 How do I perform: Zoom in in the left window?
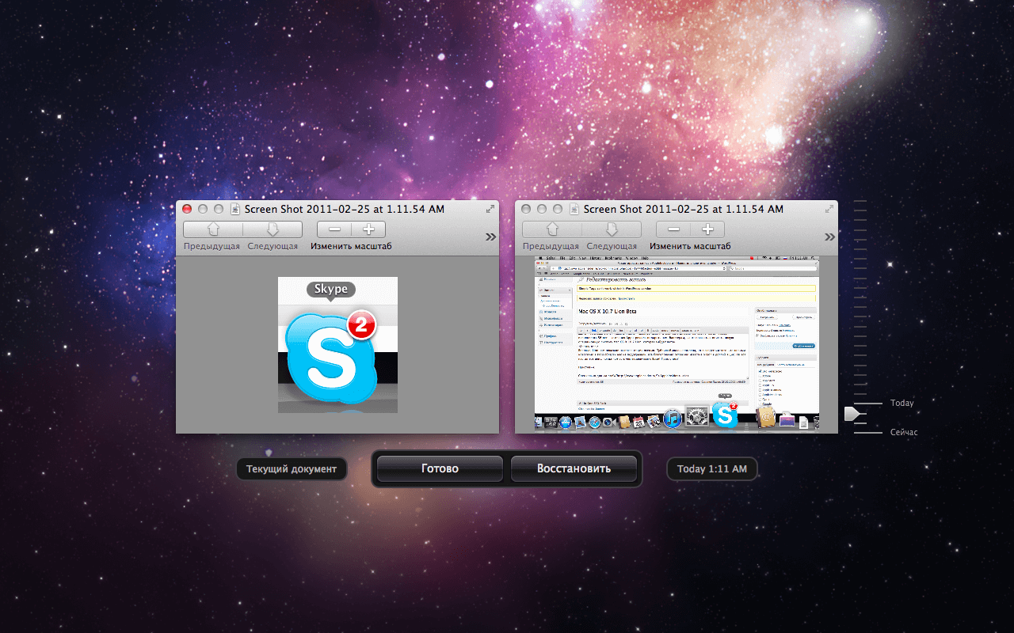click(368, 229)
